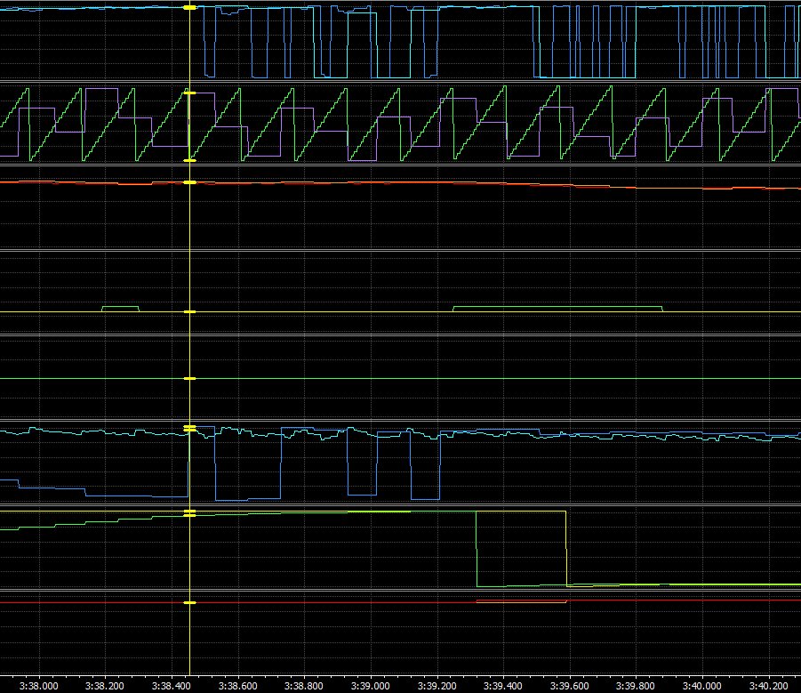
Task: Click cursor marker in the empty flat-line pane
Action: click(189, 379)
